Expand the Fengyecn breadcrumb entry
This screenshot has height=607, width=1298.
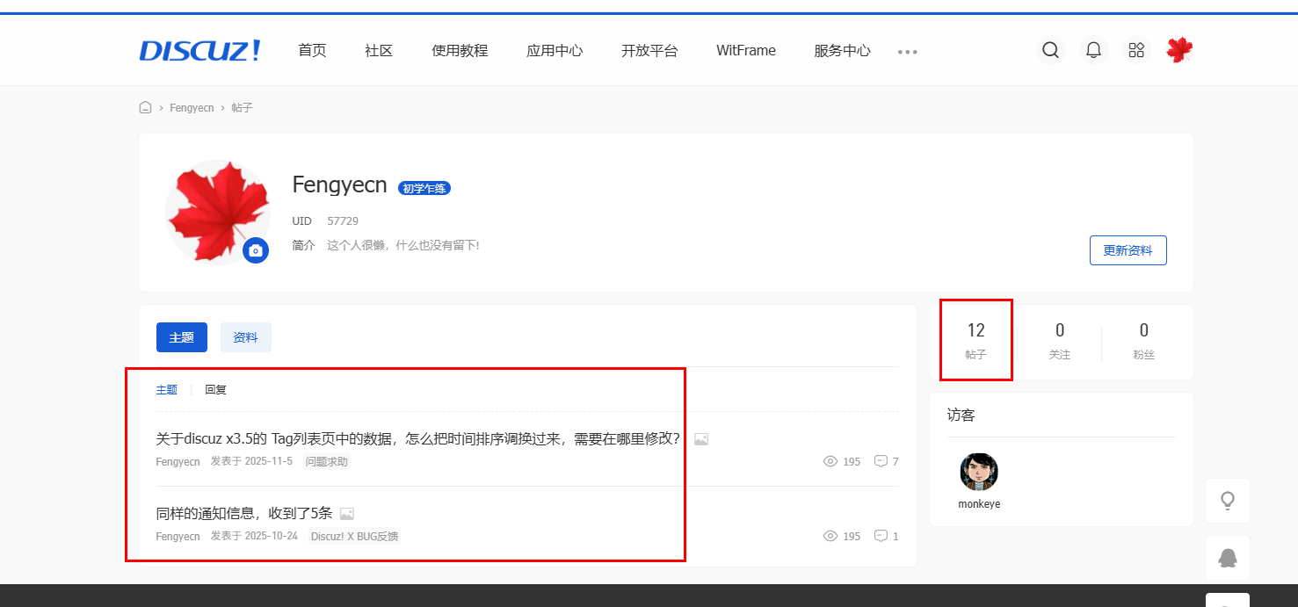(x=192, y=106)
